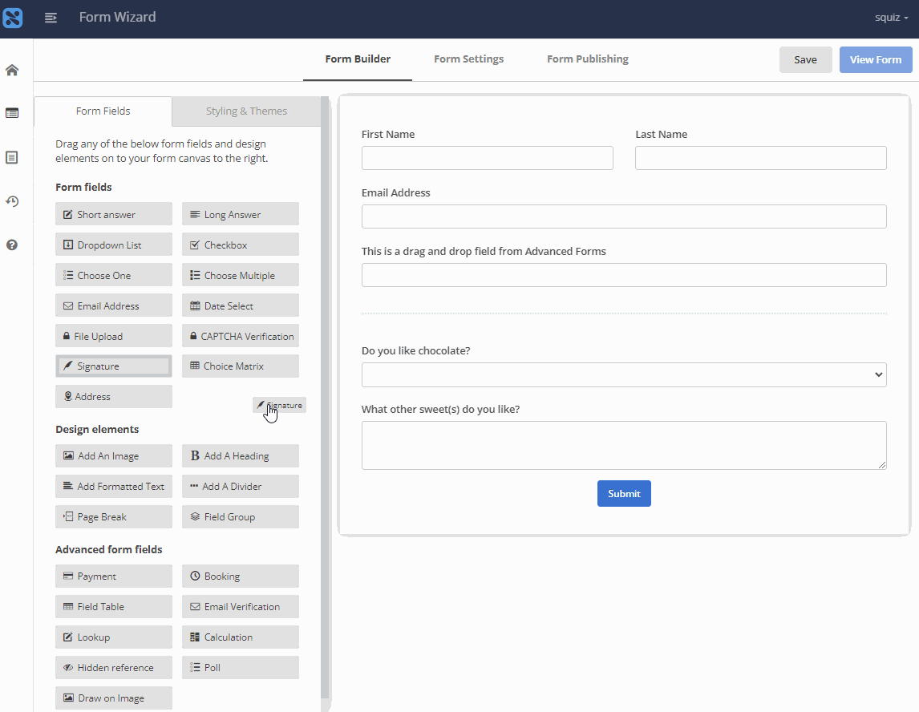This screenshot has width=919, height=712.
Task: Select the Draw on Image field
Action: pyautogui.click(x=114, y=698)
